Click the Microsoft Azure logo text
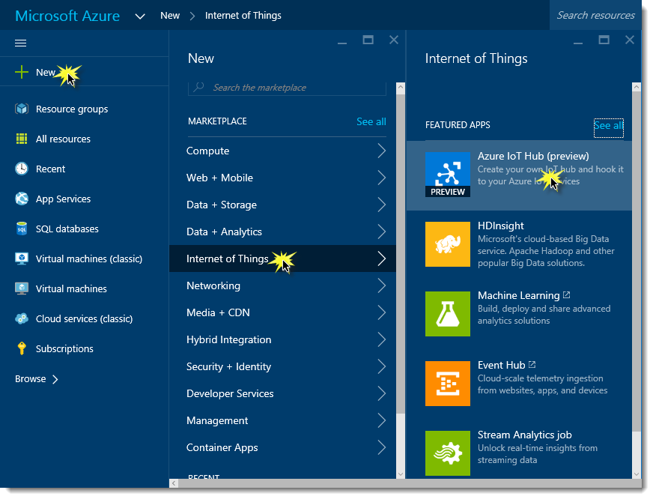This screenshot has width=653, height=499. coord(67,16)
